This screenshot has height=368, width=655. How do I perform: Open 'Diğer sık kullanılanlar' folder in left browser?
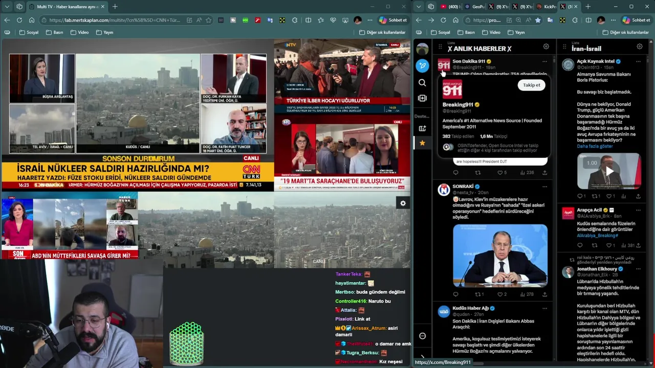(x=381, y=32)
